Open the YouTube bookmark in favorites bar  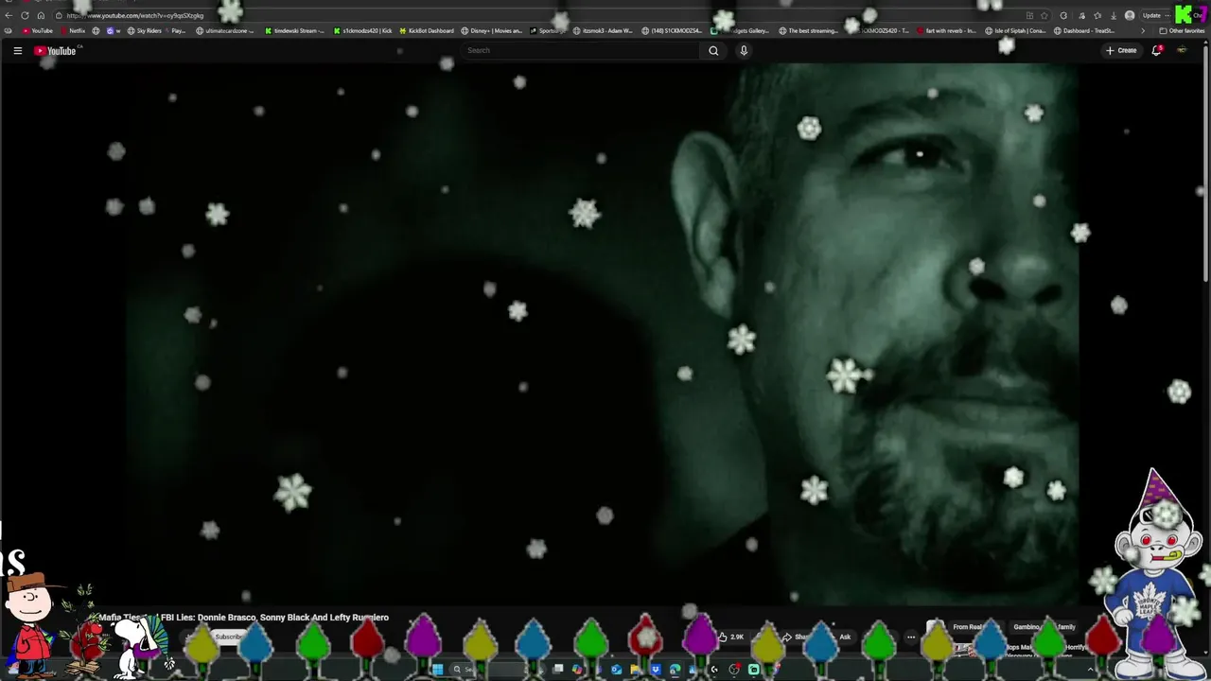38,31
